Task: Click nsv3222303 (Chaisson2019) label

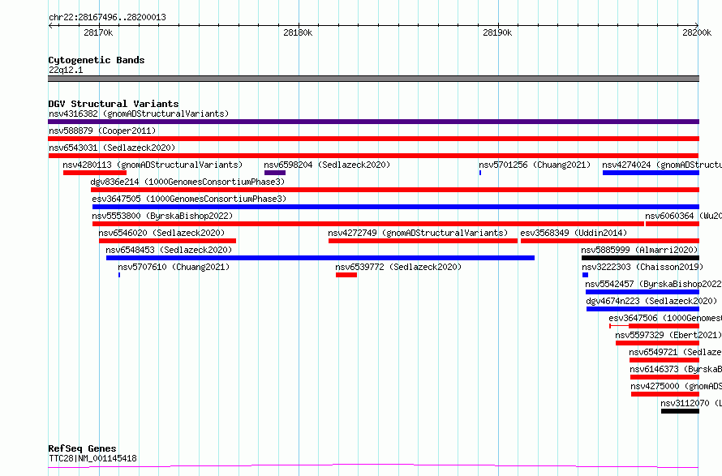Action: (x=642, y=267)
